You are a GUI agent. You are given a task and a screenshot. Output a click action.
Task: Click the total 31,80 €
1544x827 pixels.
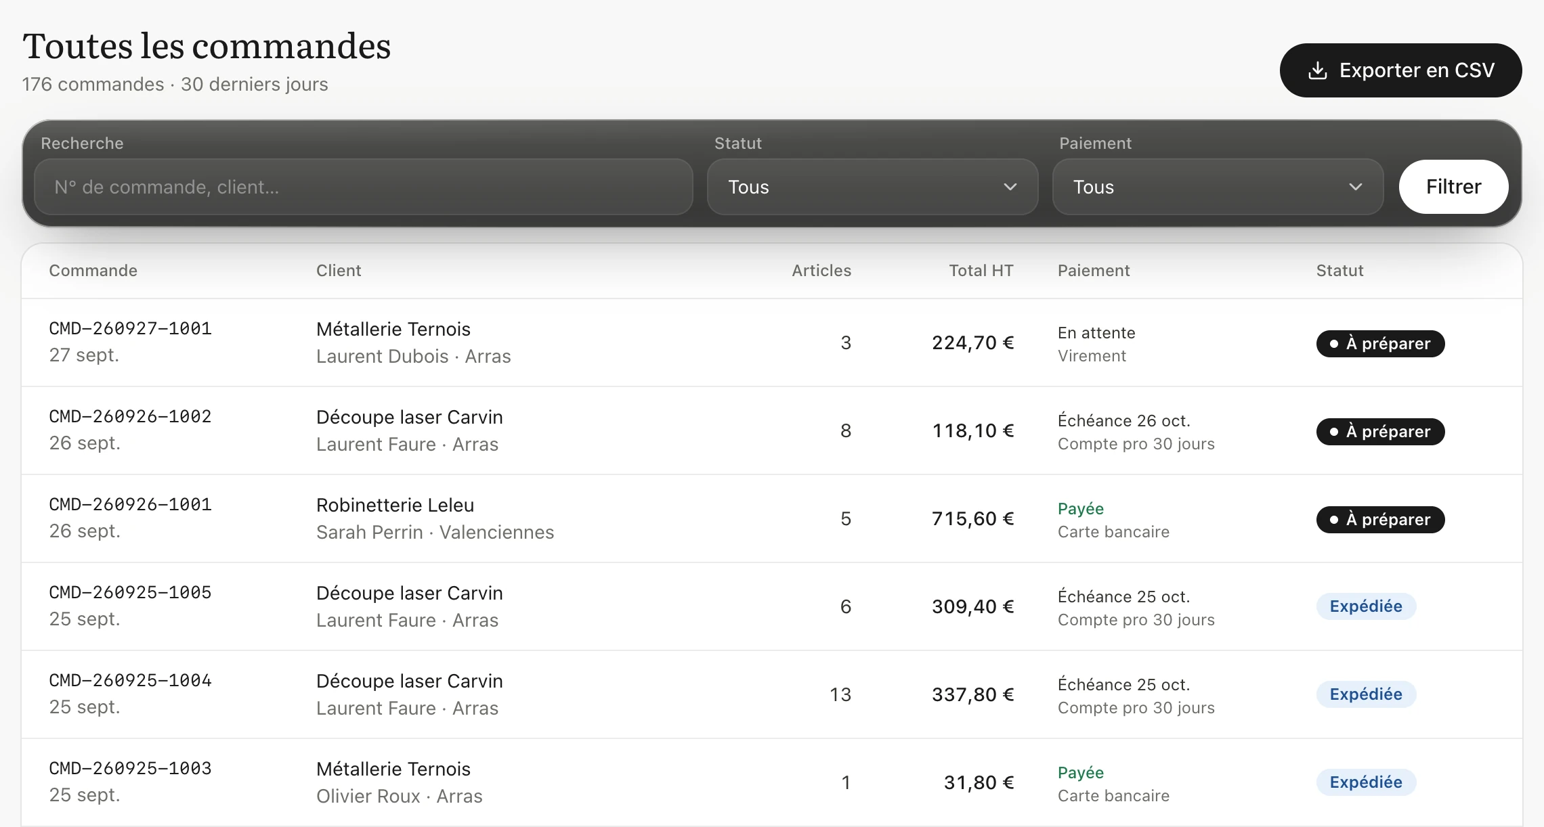click(979, 783)
